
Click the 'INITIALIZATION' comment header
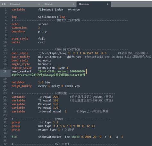(x=68, y=21)
